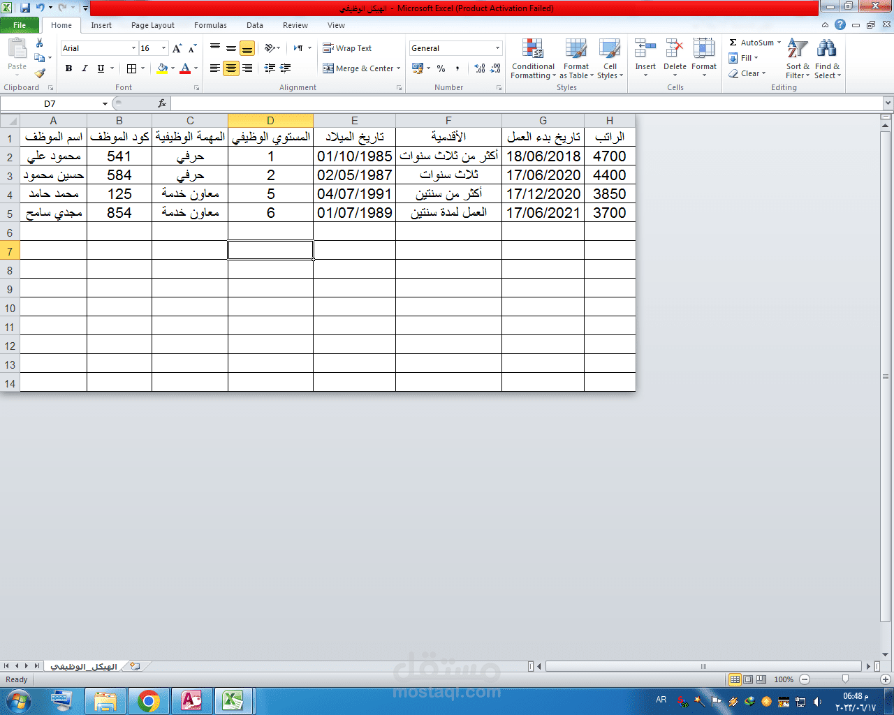
Task: Toggle Align Text Left
Action: [215, 68]
